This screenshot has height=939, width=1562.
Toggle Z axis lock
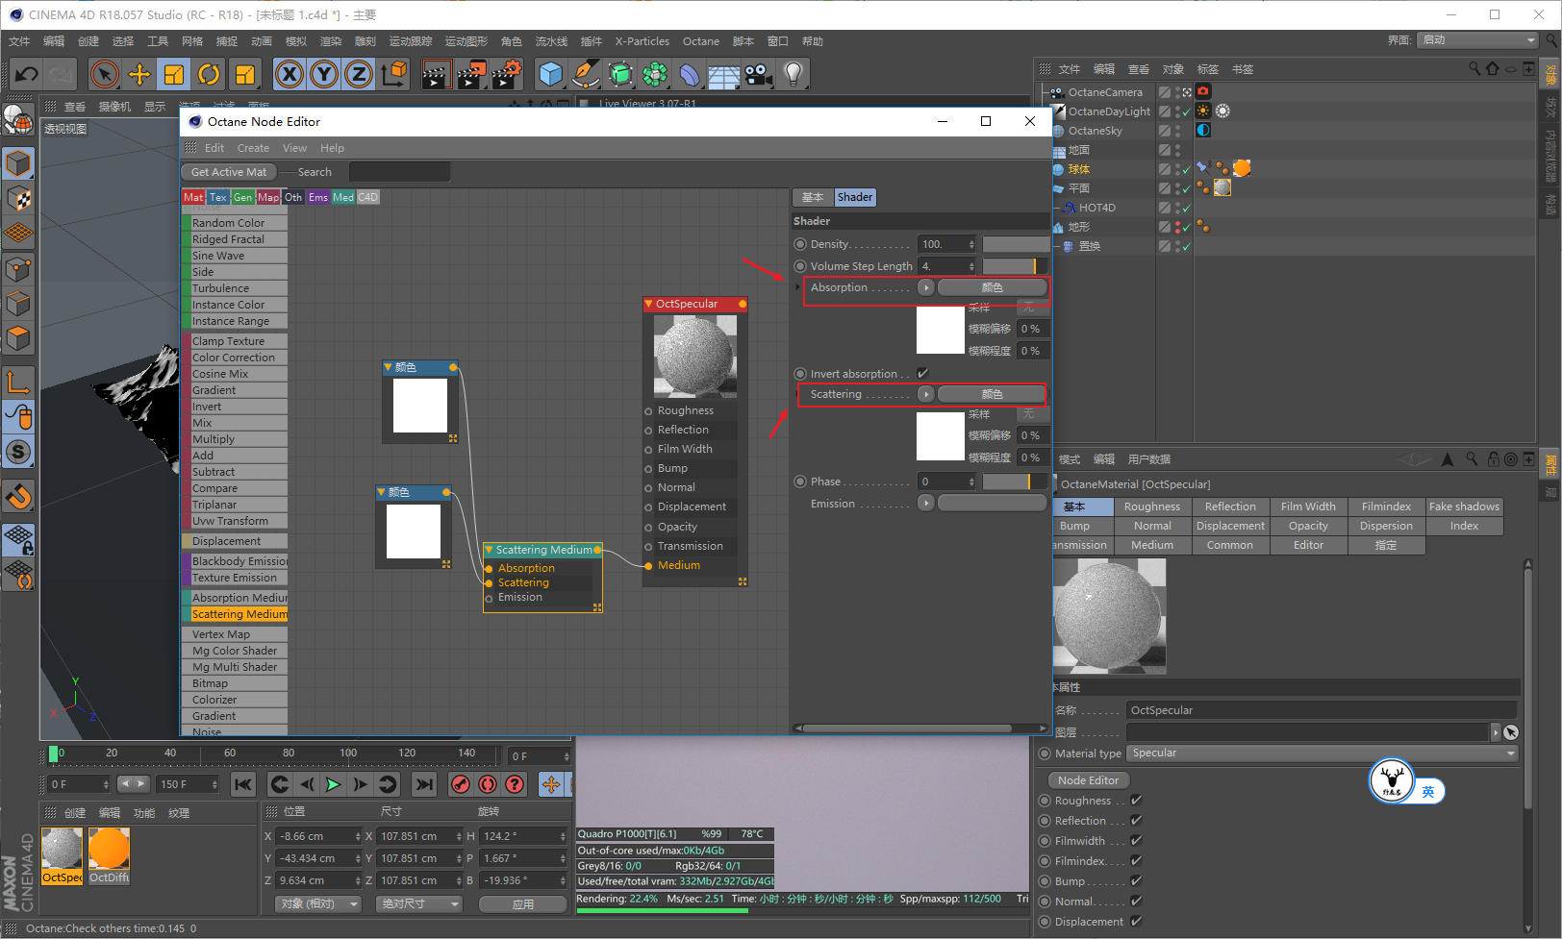359,74
